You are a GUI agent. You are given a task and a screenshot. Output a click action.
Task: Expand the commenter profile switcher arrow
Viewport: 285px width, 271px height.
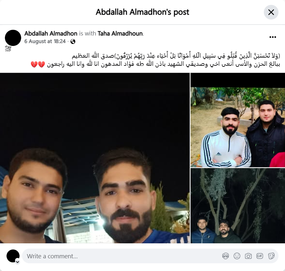[18, 262]
